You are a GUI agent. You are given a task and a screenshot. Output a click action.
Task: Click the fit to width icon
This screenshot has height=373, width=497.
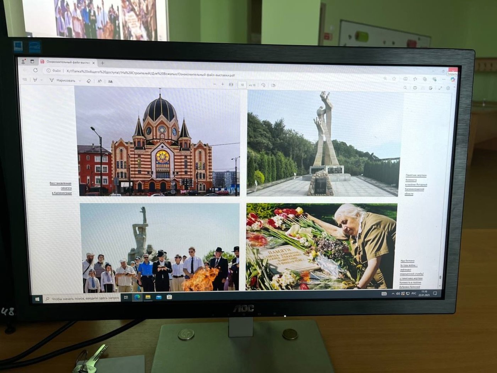coord(231,85)
